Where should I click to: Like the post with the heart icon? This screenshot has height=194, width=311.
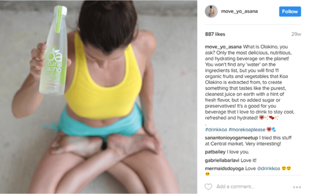[x=208, y=187]
